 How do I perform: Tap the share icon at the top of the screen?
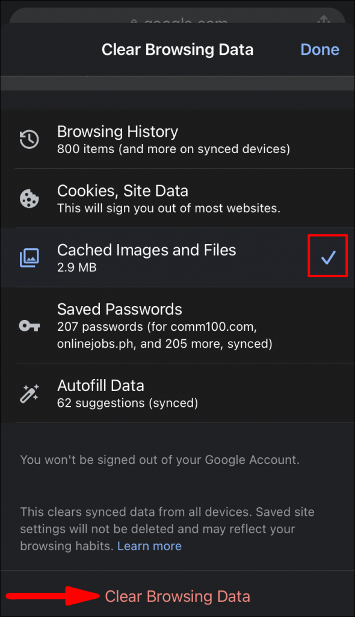click(x=323, y=20)
